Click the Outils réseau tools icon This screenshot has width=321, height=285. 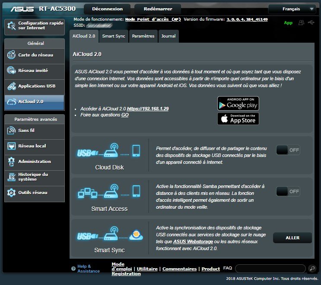pos(11,192)
